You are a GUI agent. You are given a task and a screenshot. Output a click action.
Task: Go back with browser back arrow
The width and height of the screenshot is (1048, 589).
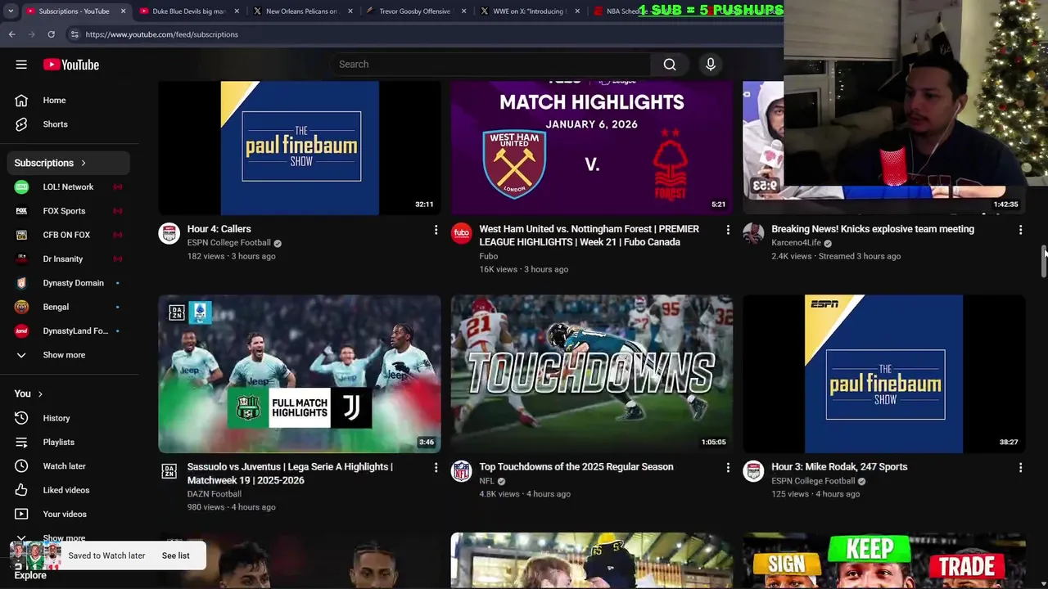click(x=11, y=34)
